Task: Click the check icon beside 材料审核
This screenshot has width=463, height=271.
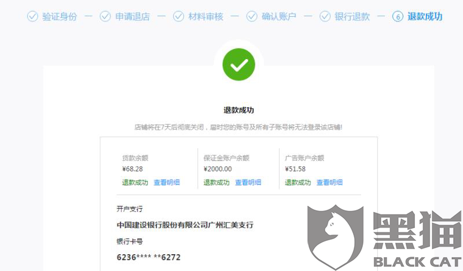Action: [178, 16]
